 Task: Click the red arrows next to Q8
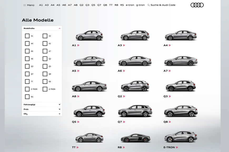click(170, 122)
